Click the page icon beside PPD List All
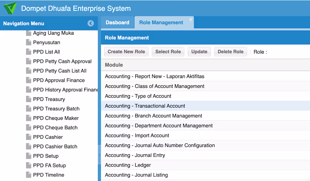This screenshot has width=310, height=181. click(28, 52)
